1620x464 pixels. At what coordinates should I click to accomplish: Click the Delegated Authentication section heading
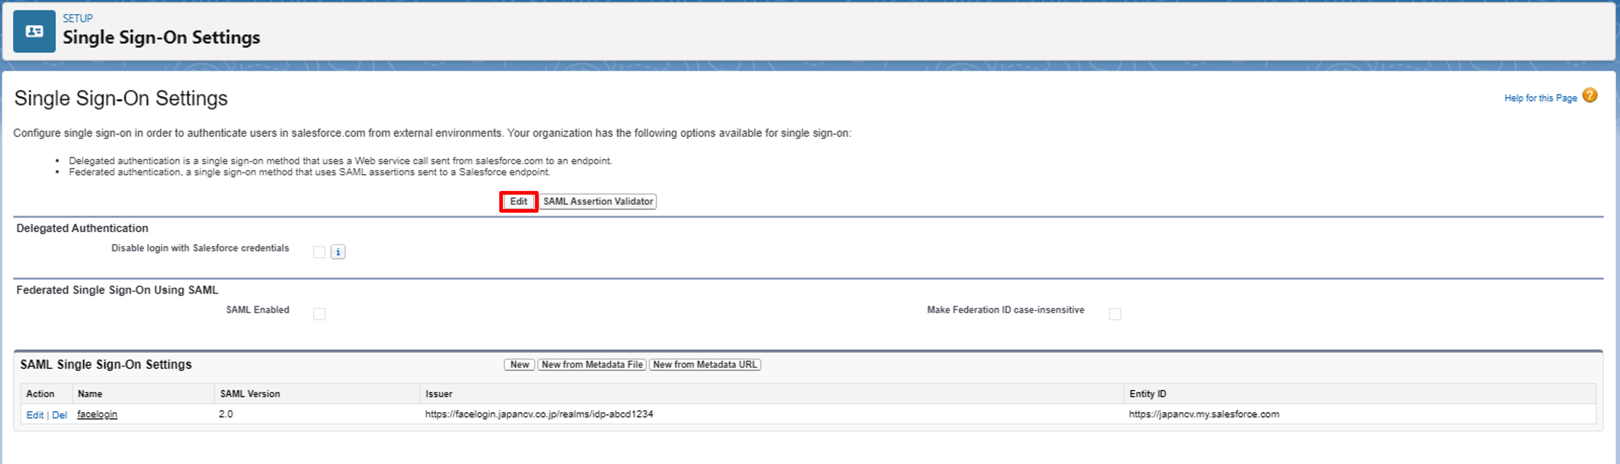pos(82,228)
